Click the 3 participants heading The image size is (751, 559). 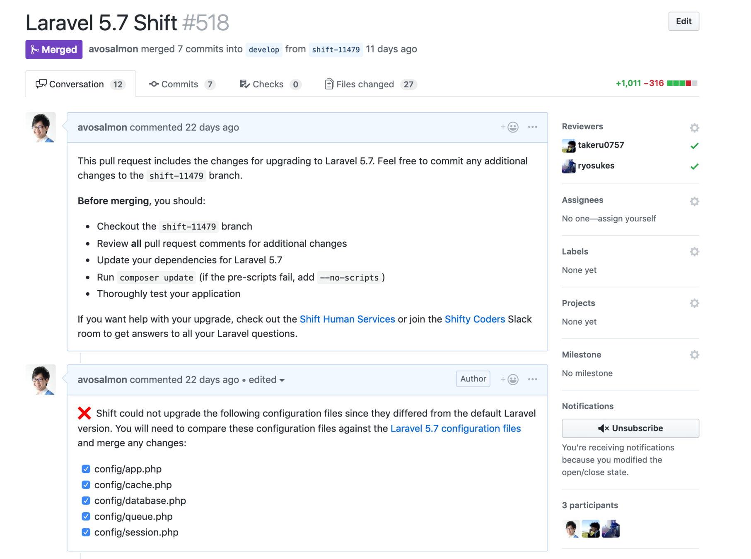click(x=590, y=505)
